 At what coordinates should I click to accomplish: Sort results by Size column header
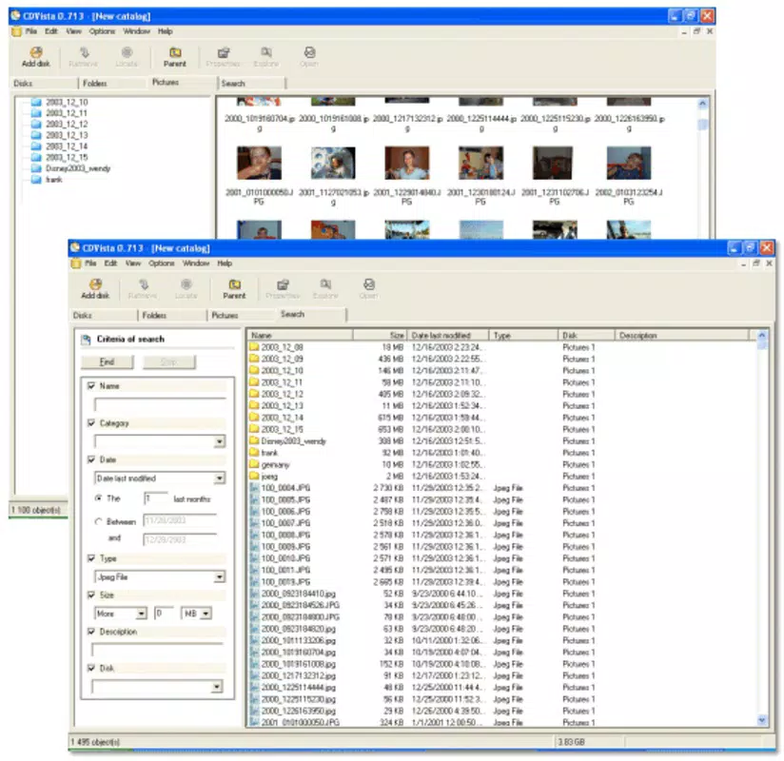(x=380, y=336)
